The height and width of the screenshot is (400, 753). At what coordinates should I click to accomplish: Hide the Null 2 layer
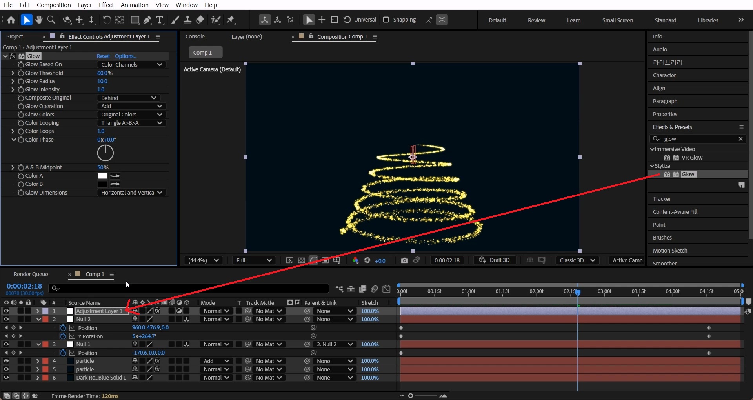pos(6,319)
